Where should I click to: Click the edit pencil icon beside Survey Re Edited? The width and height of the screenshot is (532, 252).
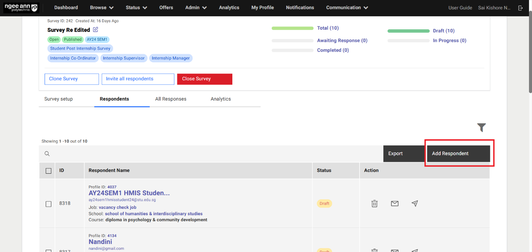coord(96,30)
